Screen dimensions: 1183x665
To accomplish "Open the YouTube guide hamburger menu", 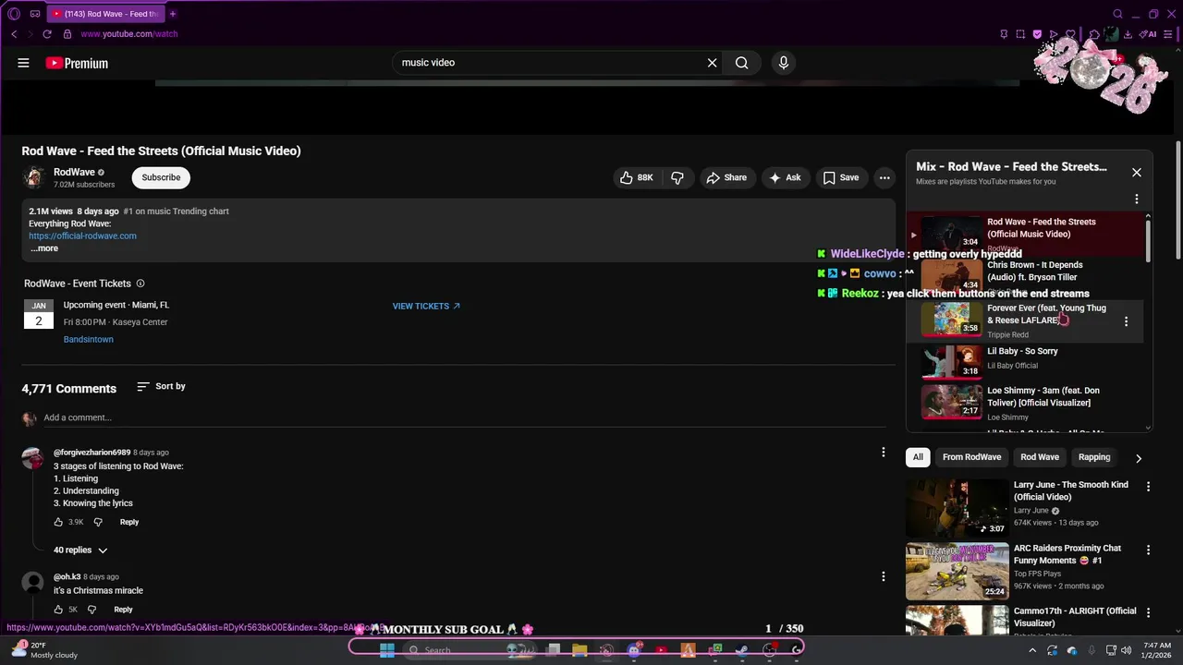I will (x=23, y=63).
